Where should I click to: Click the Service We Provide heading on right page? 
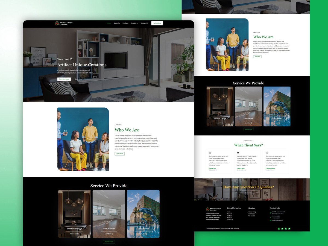pyautogui.click(x=248, y=83)
